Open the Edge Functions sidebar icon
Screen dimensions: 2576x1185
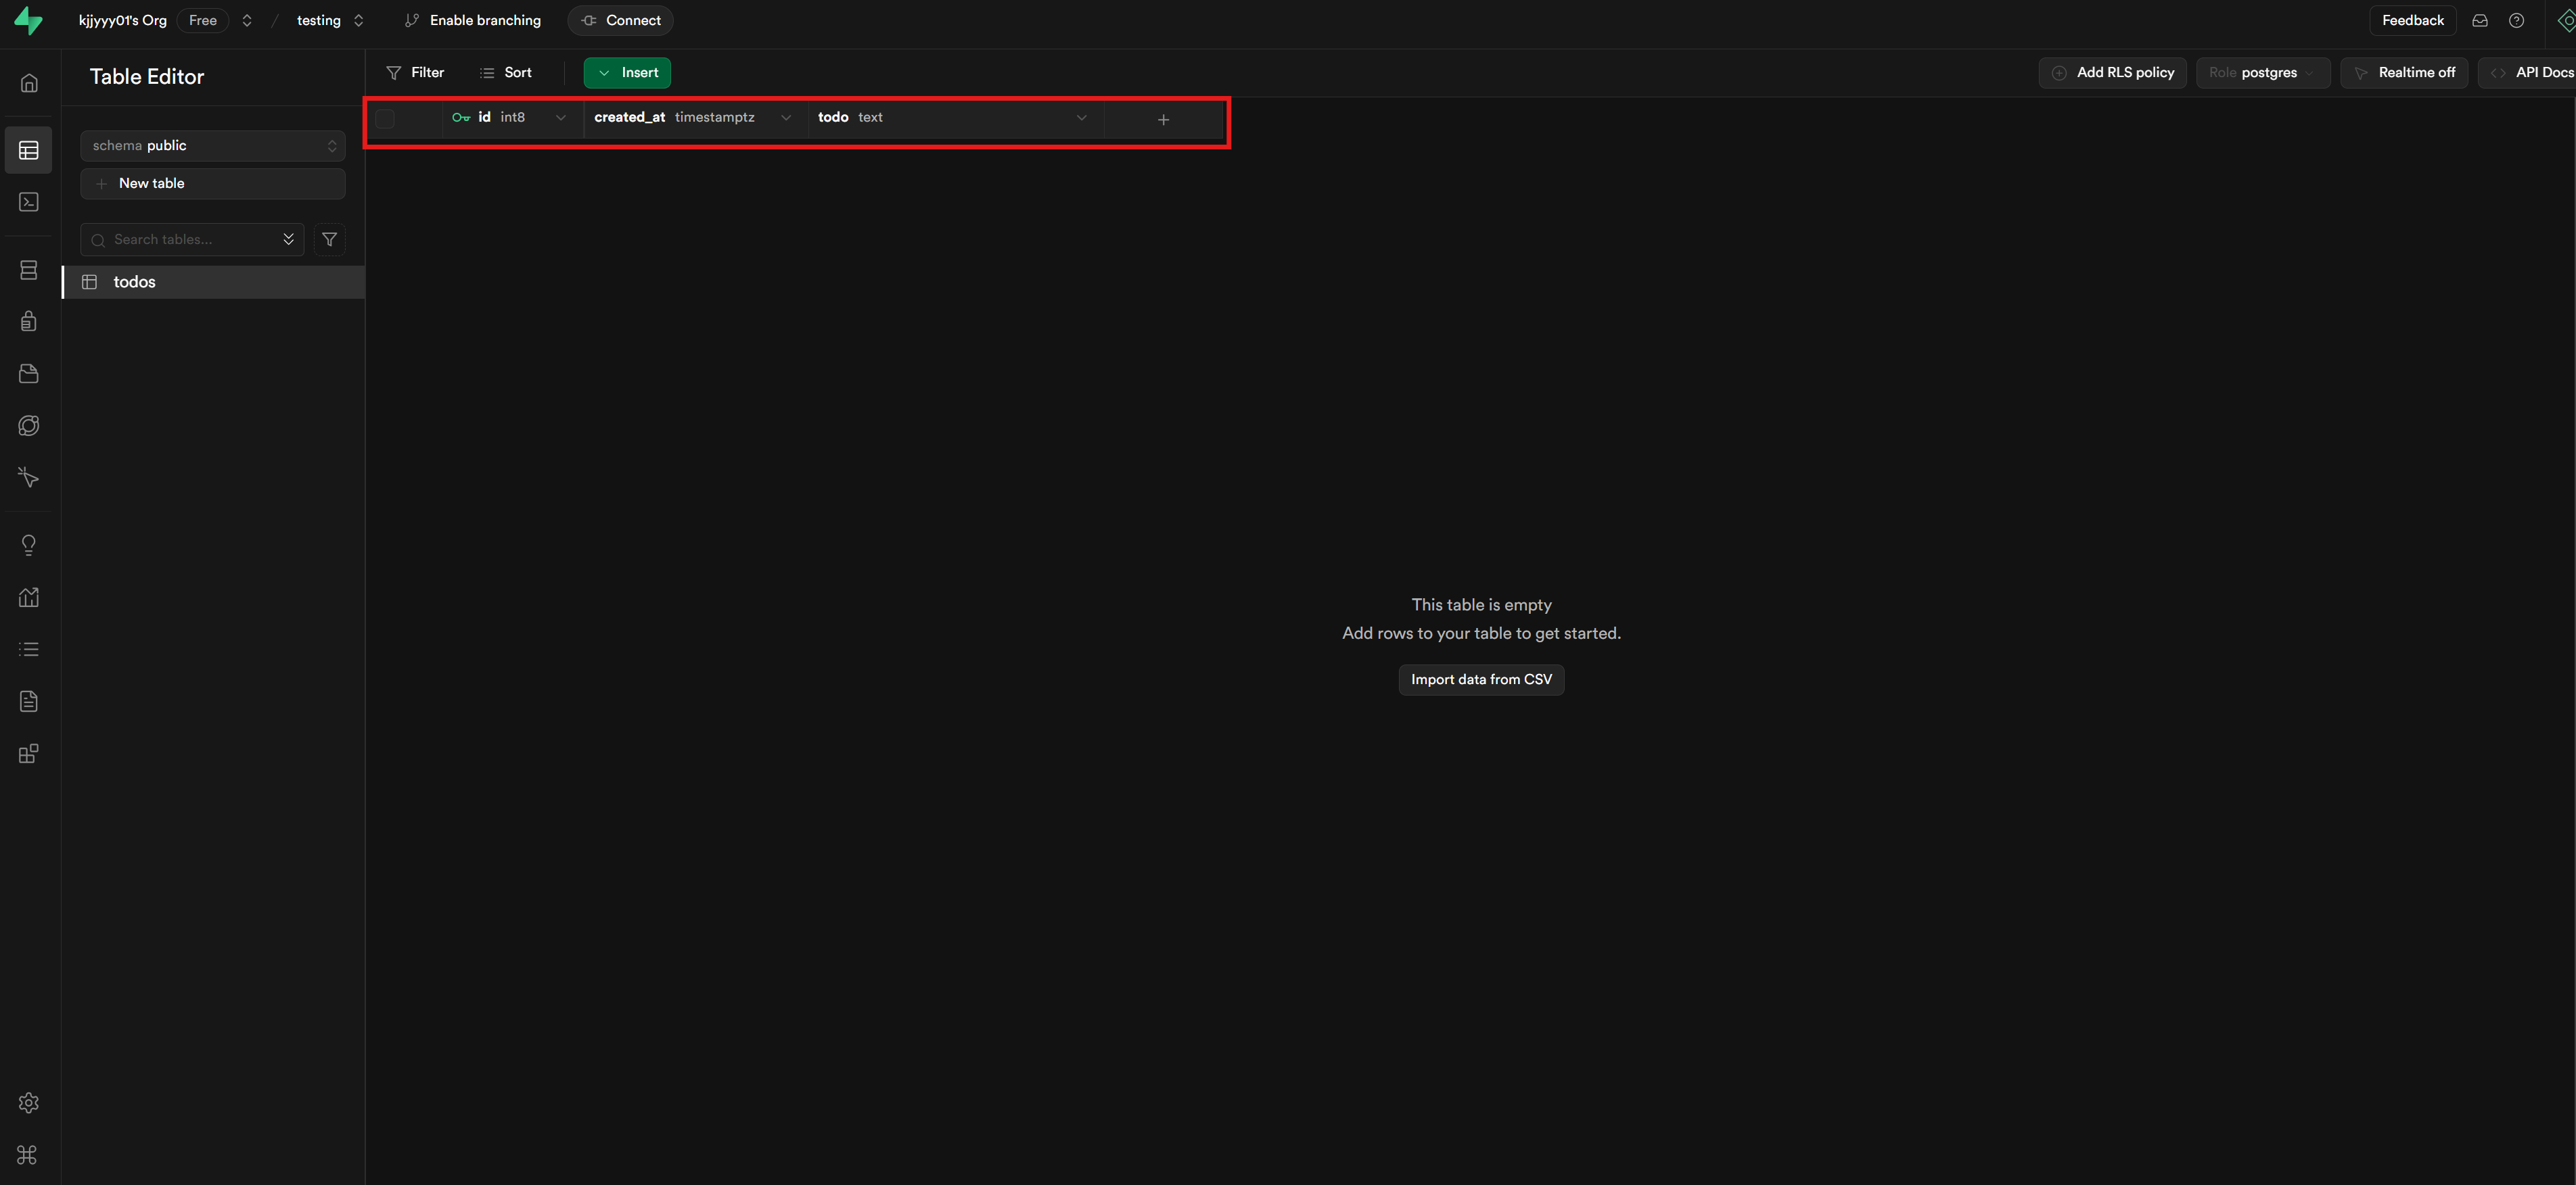coord(29,426)
